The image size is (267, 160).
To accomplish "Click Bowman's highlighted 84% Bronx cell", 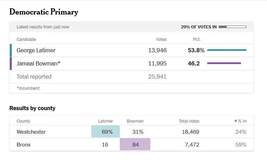I will 135,144.
